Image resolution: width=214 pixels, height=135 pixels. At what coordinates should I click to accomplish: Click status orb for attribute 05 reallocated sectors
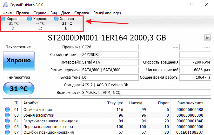click(x=7, y=127)
